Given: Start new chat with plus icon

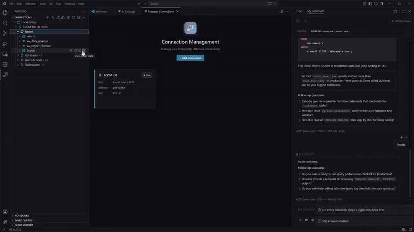Looking at the screenshot, I should tap(305, 21).
